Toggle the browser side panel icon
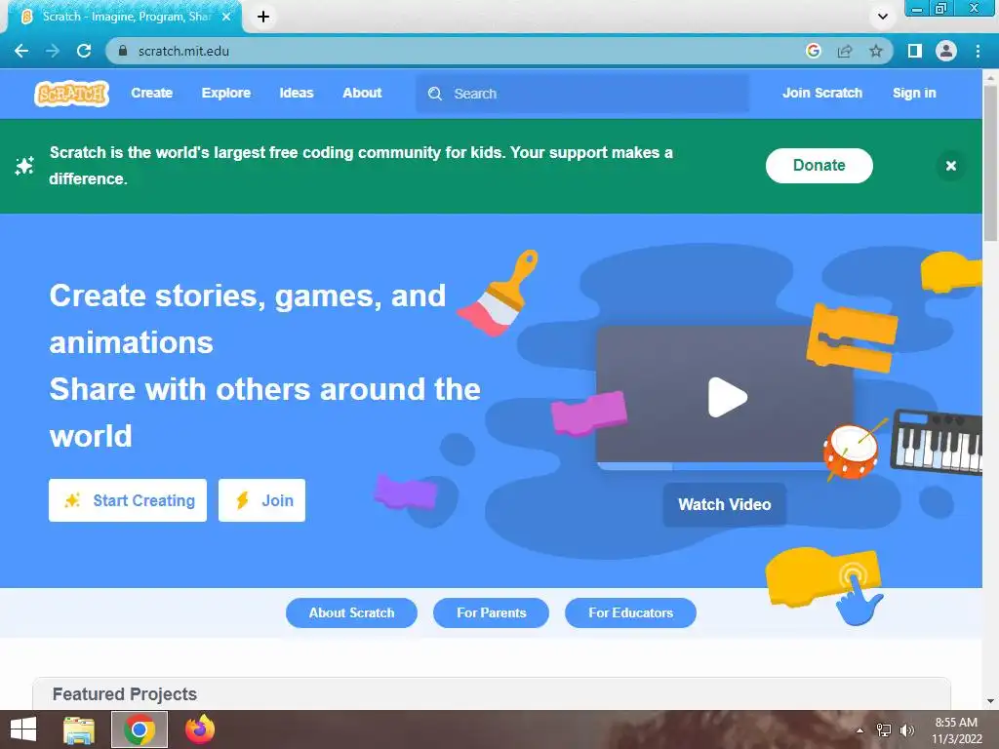This screenshot has height=749, width=999. (915, 51)
